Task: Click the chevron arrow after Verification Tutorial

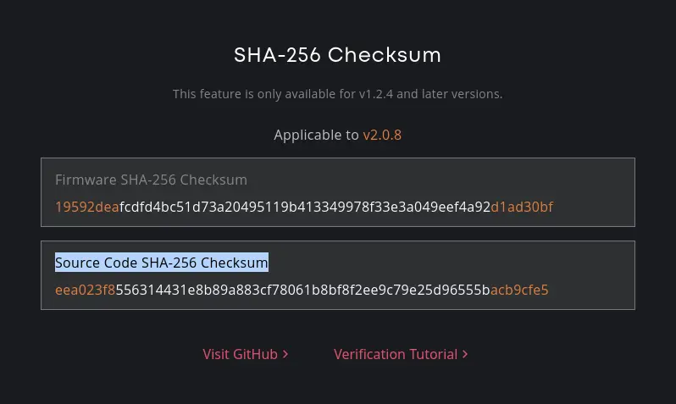Action: click(465, 354)
